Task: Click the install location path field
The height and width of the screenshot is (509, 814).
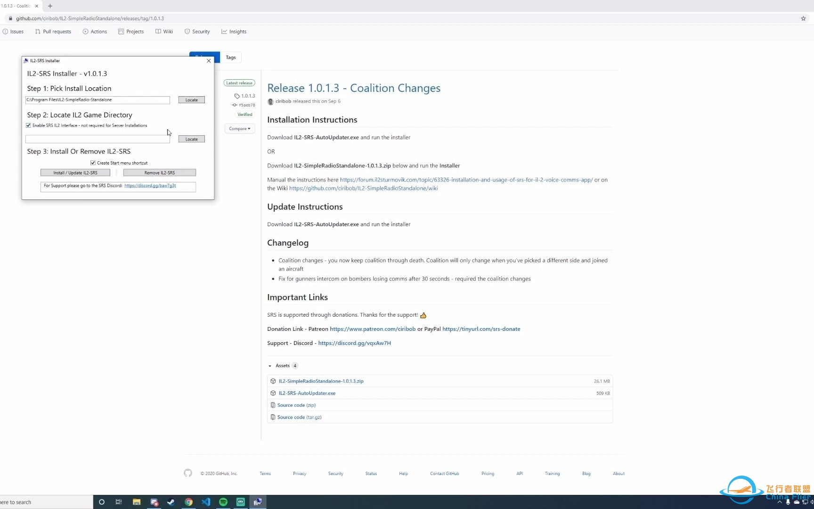Action: pos(98,100)
